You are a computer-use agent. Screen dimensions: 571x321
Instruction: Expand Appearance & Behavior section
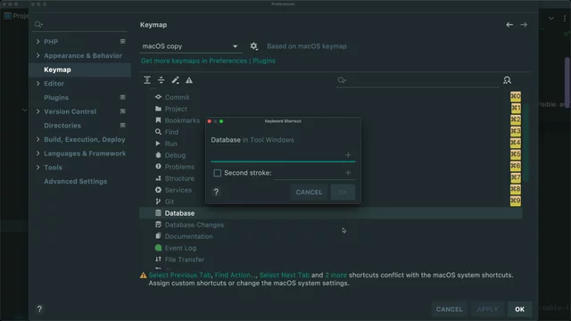37,55
